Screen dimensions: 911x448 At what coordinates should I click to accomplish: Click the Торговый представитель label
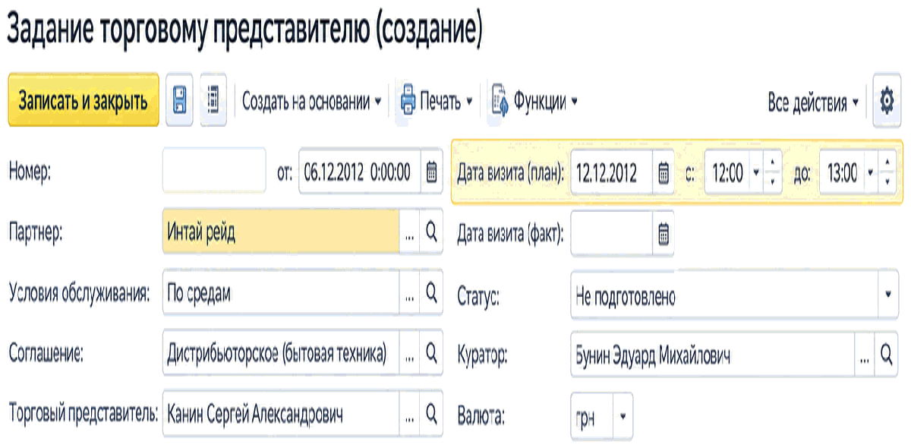(x=83, y=415)
